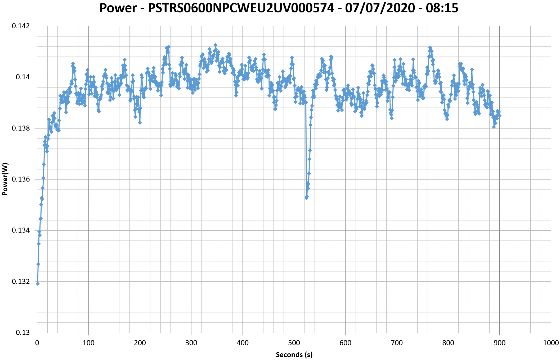This screenshot has height=360, width=560.
Task: Click the 0.142 y-axis label
Action: pyautogui.click(x=21, y=26)
